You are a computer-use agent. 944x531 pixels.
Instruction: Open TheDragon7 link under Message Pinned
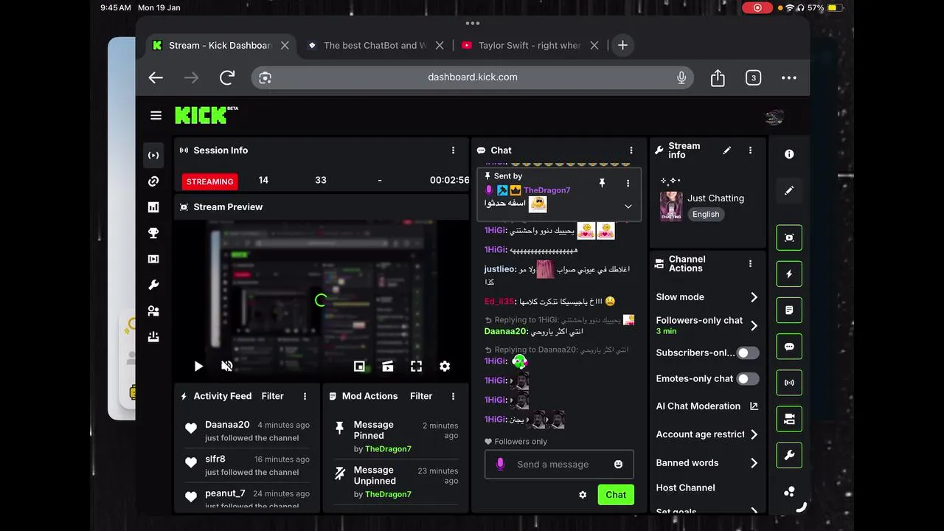coord(388,448)
